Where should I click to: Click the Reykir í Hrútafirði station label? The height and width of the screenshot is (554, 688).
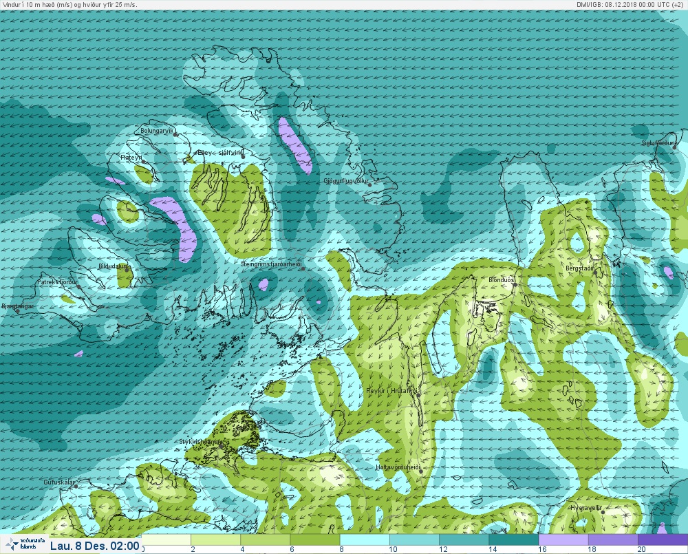[393, 391]
